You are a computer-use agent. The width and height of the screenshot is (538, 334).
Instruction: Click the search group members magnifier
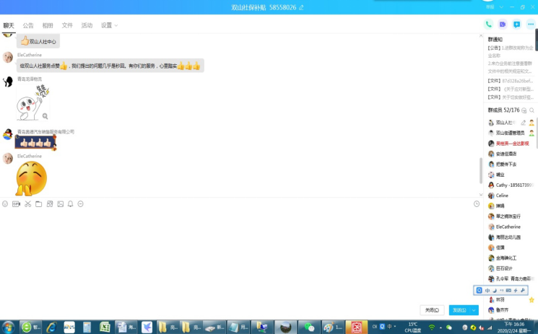pyautogui.click(x=532, y=110)
